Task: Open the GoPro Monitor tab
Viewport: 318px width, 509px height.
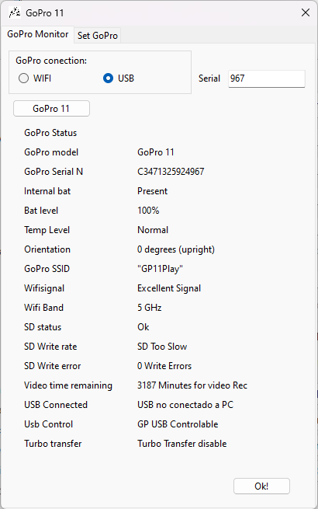Action: pyautogui.click(x=37, y=34)
